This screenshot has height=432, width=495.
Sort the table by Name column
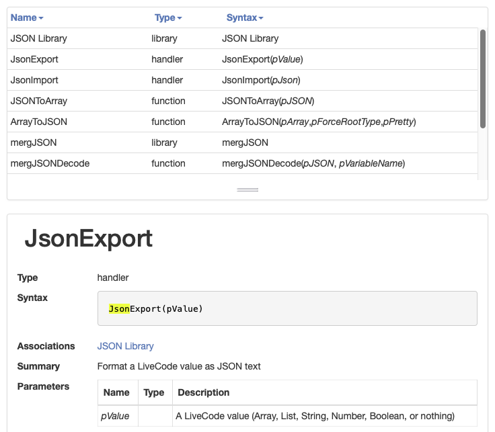click(27, 17)
